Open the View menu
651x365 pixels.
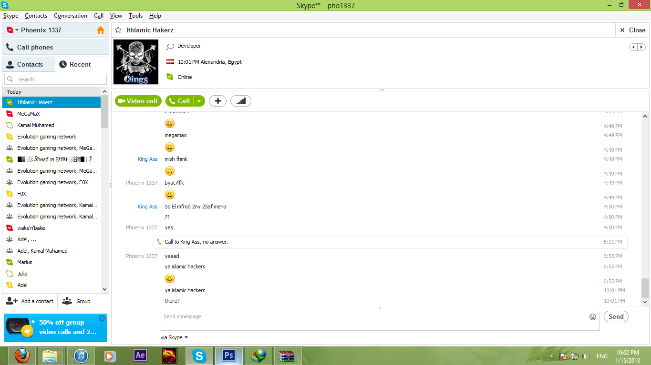116,16
